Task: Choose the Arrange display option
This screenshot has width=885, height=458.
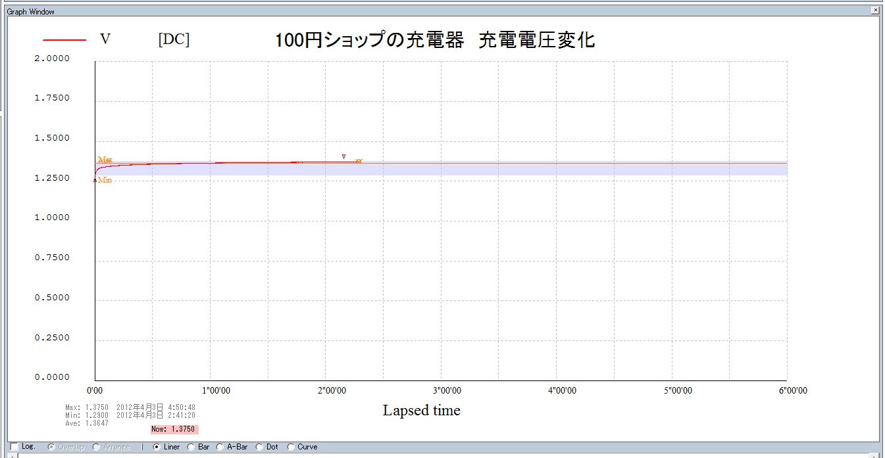Action: coord(97,447)
